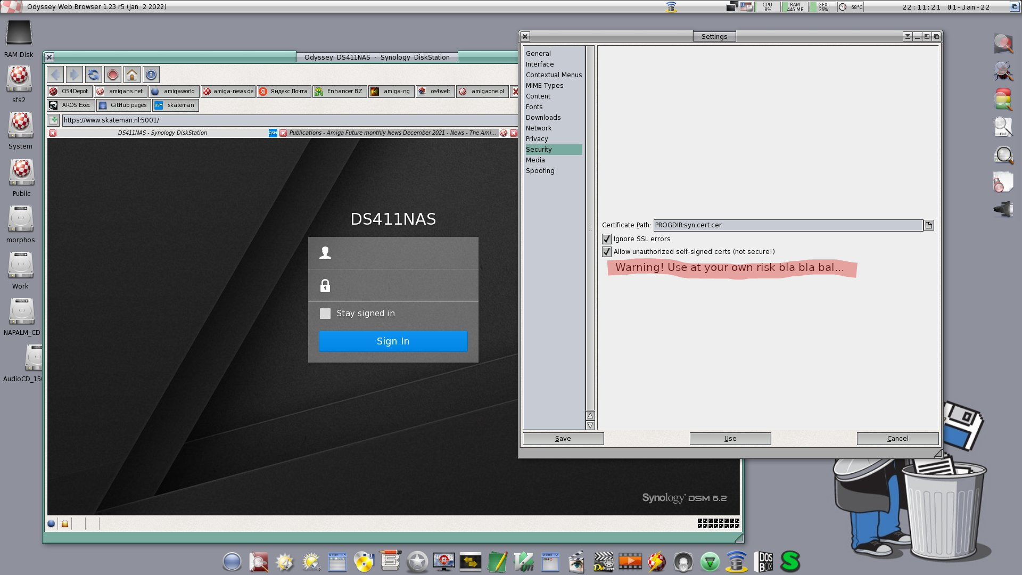Open the film clapperboard player in dock
Viewport: 1022px width, 575px height.
[x=604, y=561]
